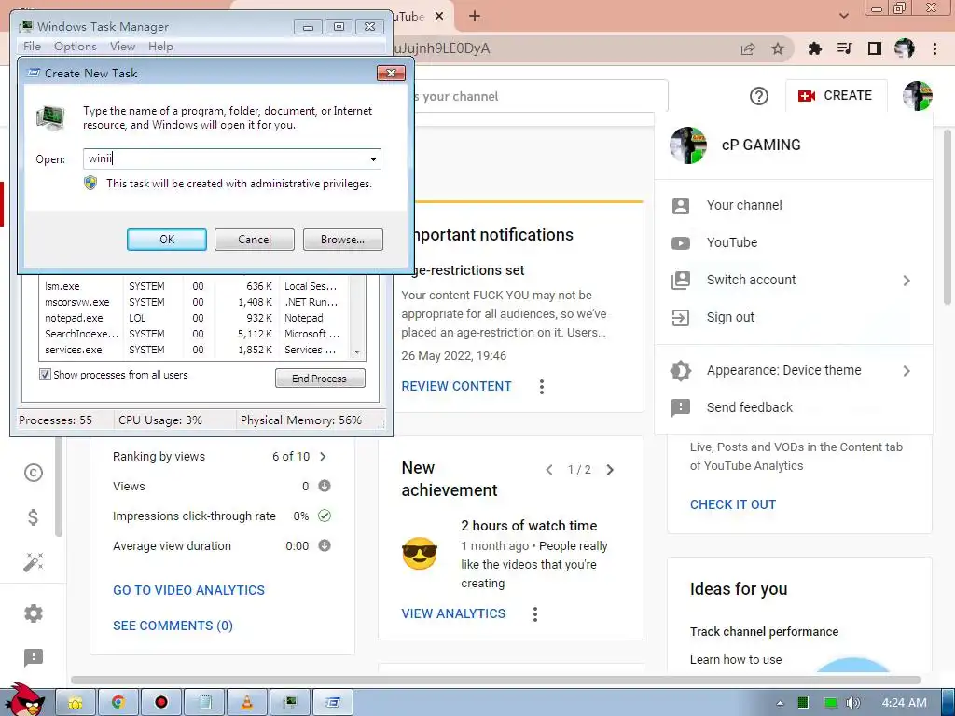Screen dimensions: 955x716
Task: Select the services.exe process row
Action: pyautogui.click(x=195, y=350)
